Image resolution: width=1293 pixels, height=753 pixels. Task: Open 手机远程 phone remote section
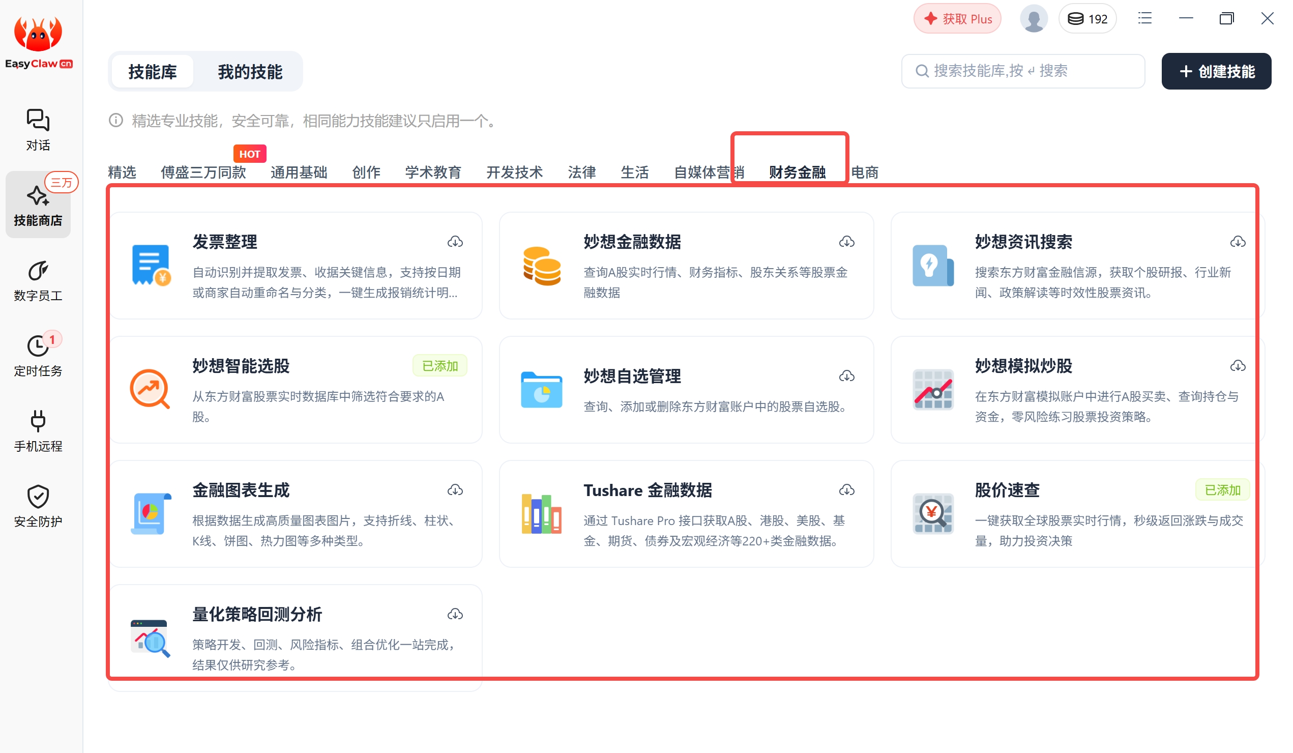pyautogui.click(x=38, y=431)
